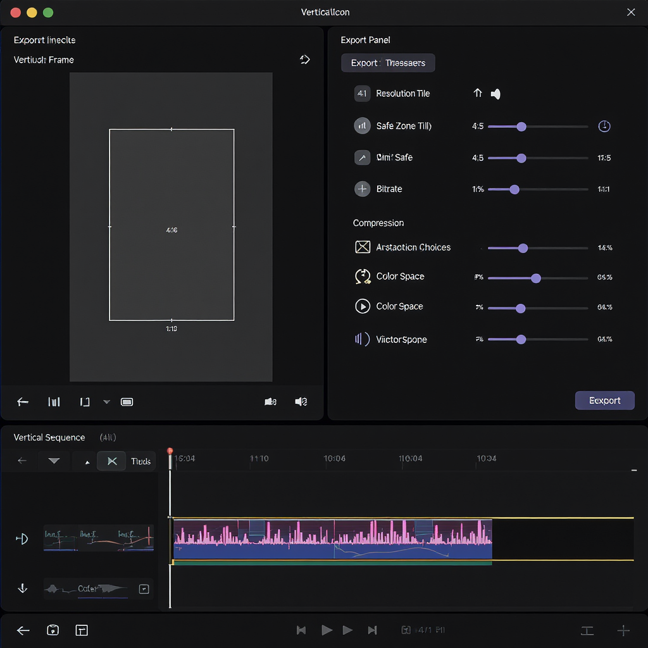Click the 16:04 timestamp on the ruler
648x648 pixels.
tap(185, 458)
